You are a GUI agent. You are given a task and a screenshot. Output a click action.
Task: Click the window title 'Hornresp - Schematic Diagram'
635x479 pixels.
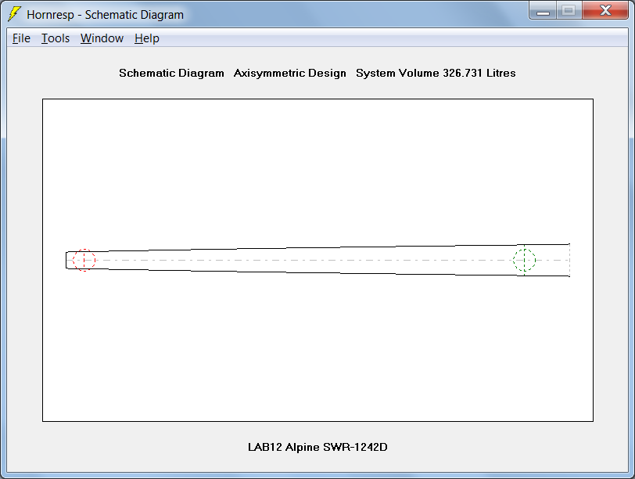click(106, 15)
